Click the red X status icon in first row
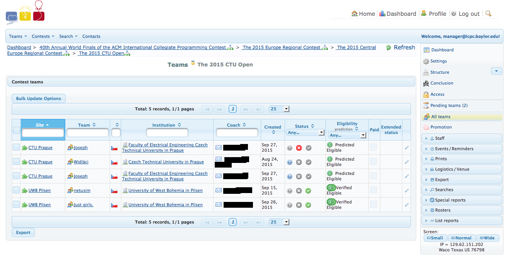Viewport: 509px width, 261px height. (x=299, y=148)
